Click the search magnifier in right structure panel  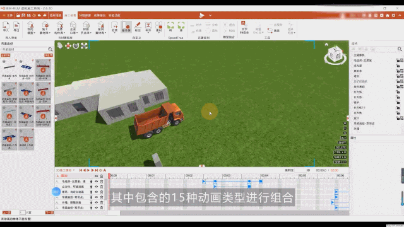400,49
